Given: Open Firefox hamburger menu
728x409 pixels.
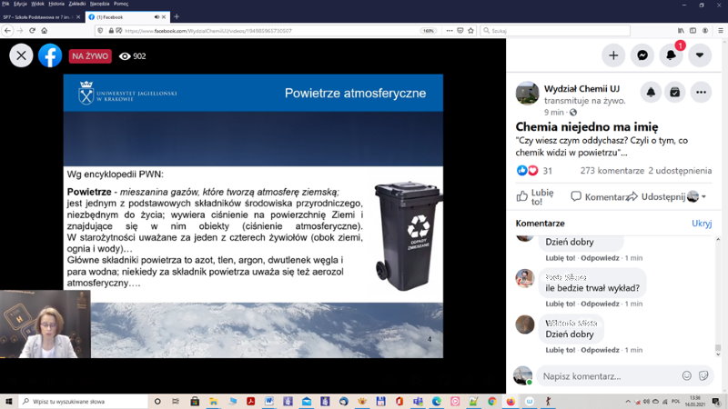Looking at the screenshot, I should click(721, 31).
